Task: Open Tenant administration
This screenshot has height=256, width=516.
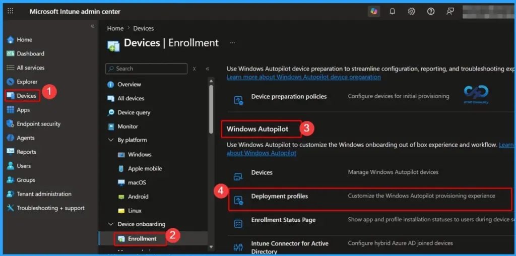Action: pos(39,194)
